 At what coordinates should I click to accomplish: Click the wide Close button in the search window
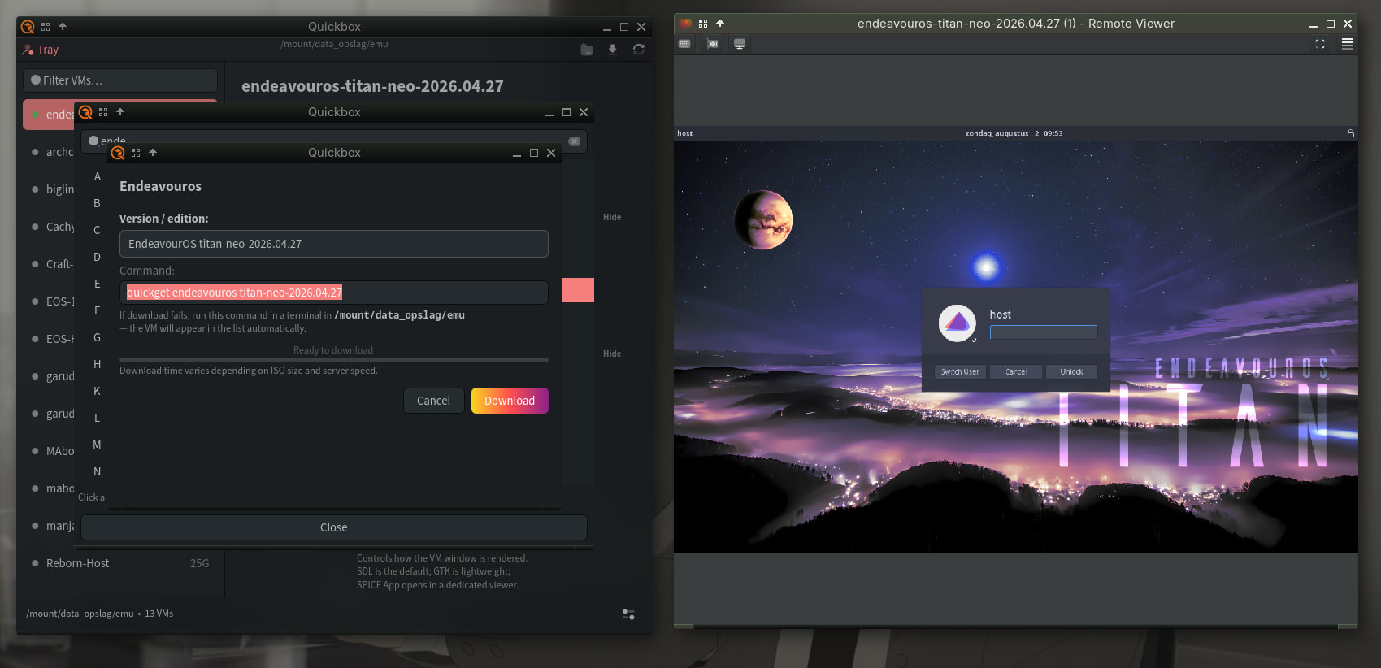pyautogui.click(x=334, y=527)
